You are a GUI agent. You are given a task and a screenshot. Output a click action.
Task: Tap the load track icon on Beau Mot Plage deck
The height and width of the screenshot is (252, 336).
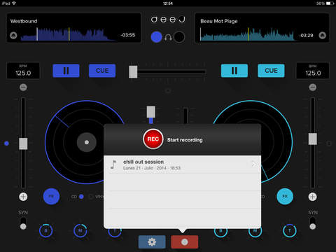pyautogui.click(x=323, y=36)
